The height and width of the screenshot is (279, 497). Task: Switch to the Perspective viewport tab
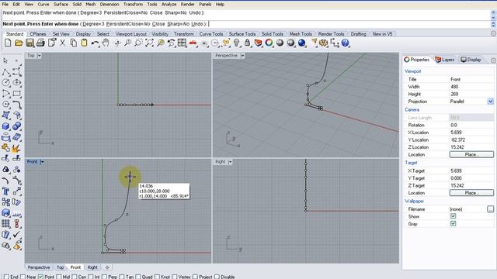click(x=39, y=267)
